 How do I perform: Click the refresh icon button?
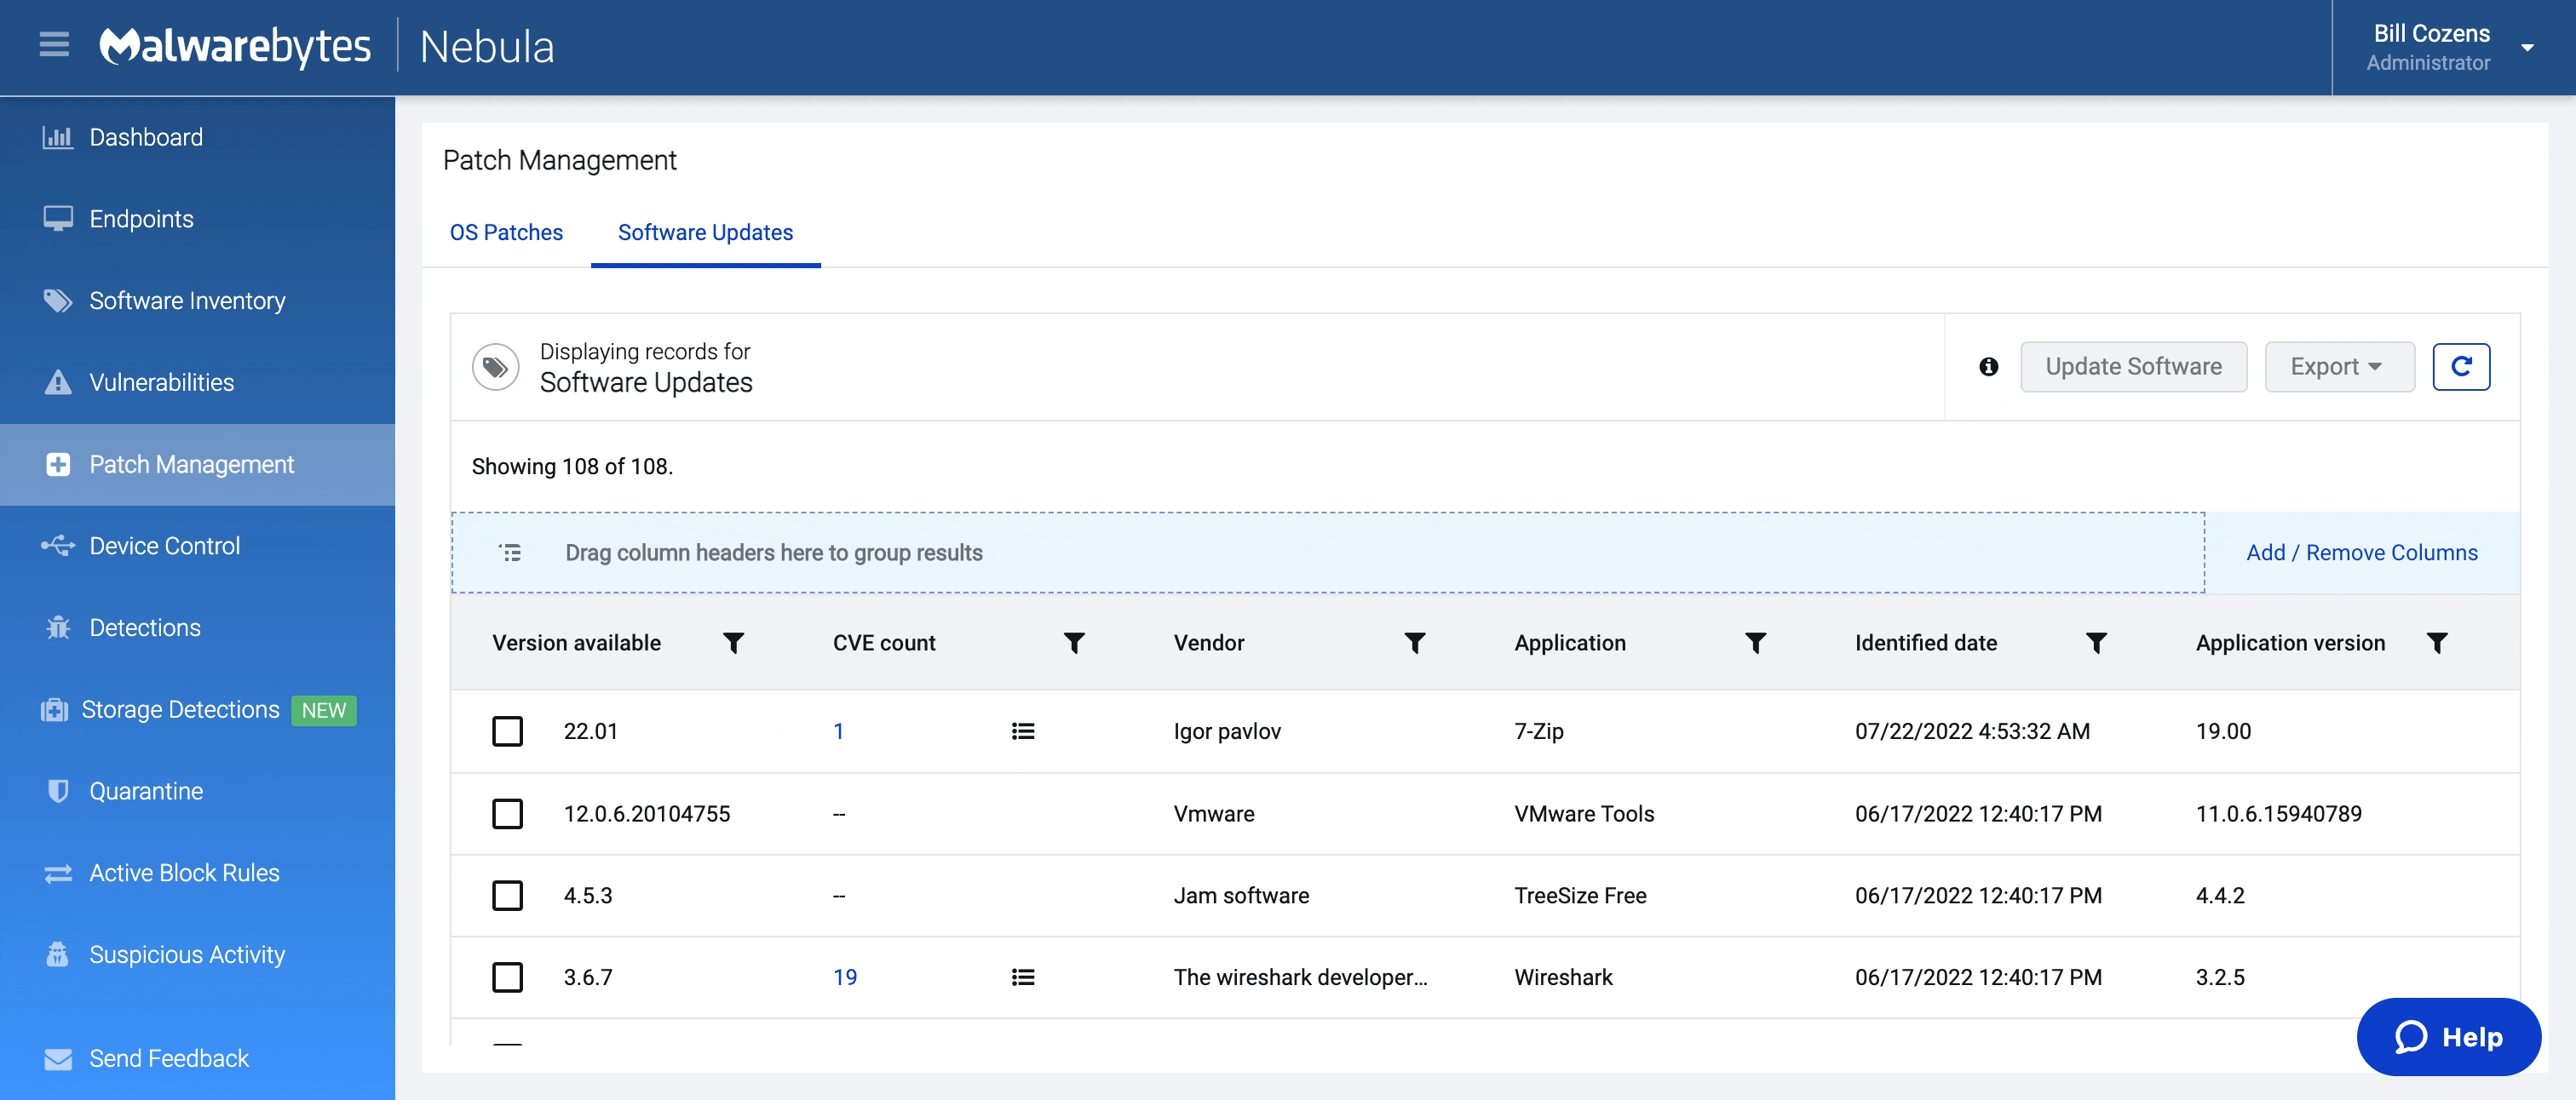click(2460, 367)
